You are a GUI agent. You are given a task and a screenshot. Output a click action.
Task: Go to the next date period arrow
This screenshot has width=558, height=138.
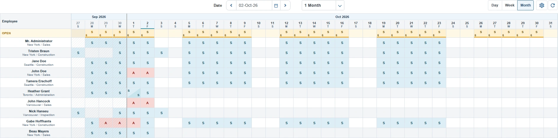coord(285,5)
